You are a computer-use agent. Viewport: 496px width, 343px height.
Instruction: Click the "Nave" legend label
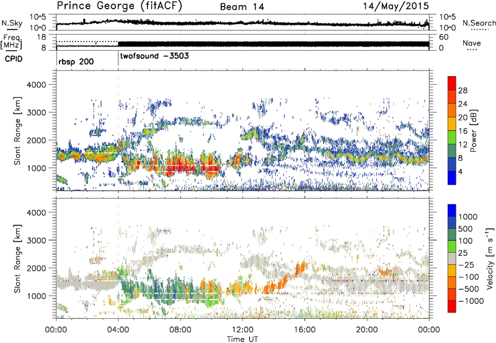click(472, 43)
